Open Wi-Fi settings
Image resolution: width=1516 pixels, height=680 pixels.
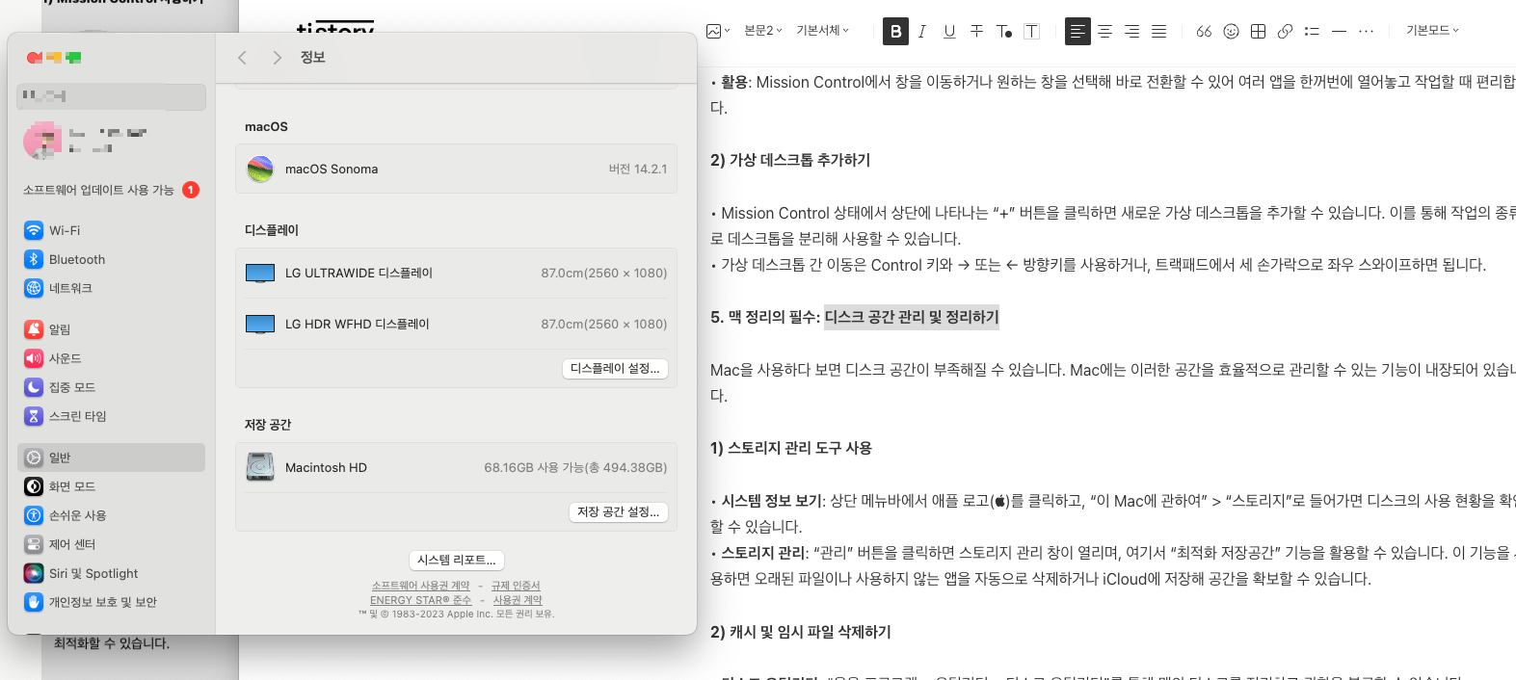coord(111,230)
